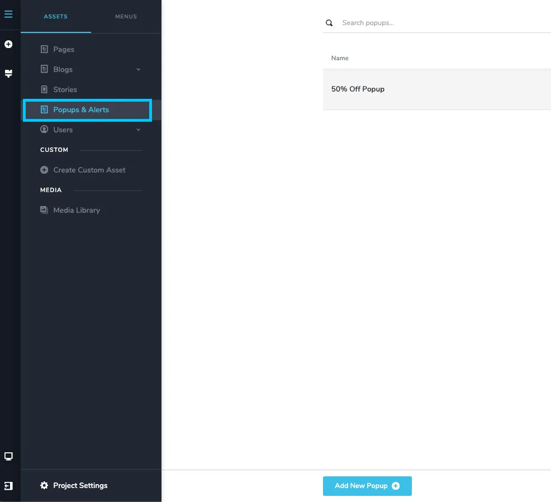
Task: Click the Media Library image icon
Action: pyautogui.click(x=44, y=210)
